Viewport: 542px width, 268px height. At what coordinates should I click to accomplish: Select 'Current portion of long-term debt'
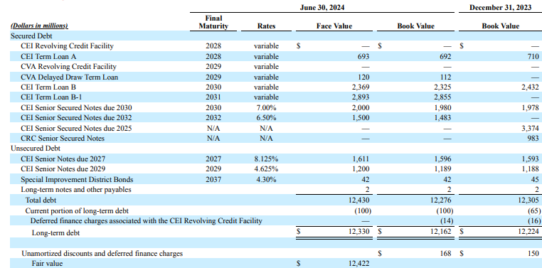(77, 210)
